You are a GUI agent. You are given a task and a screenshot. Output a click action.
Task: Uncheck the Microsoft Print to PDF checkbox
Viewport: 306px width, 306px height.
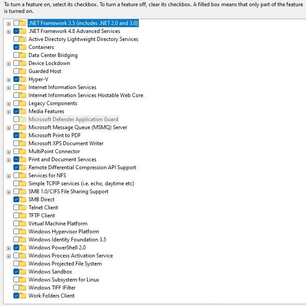coord(16,135)
